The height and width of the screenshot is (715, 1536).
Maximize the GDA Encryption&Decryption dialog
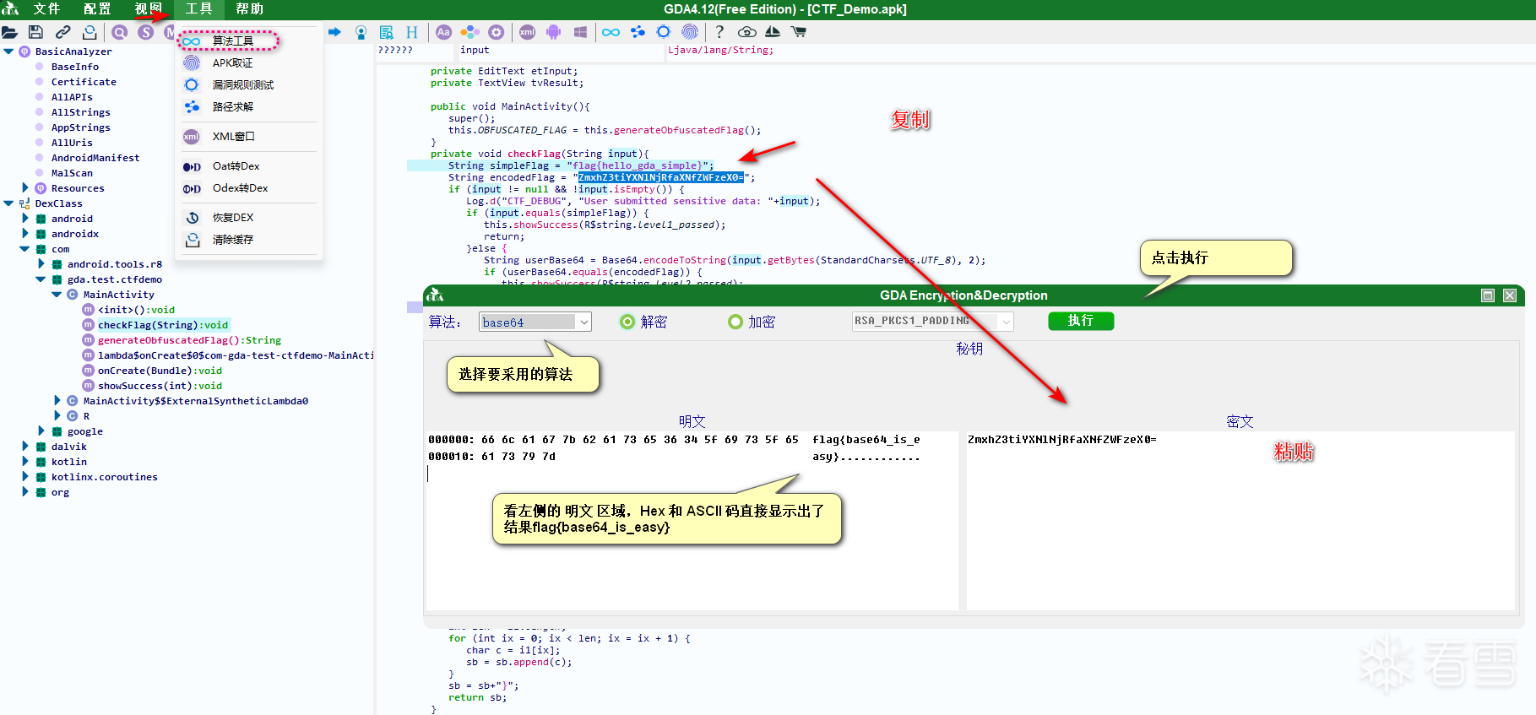(1488, 295)
